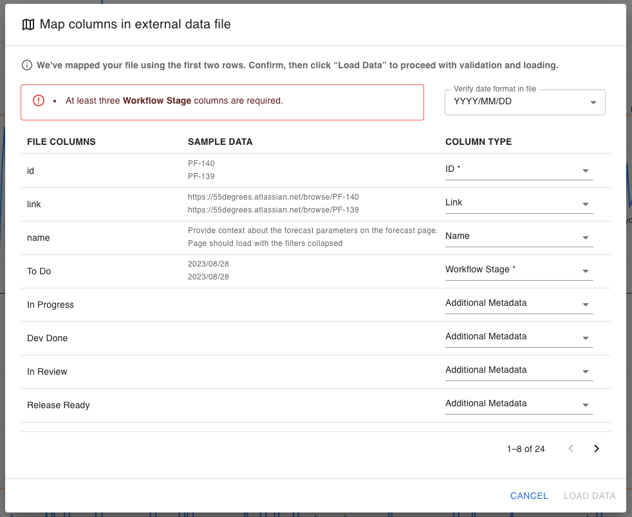Click the red error alert icon
The image size is (632, 517).
[39, 100]
